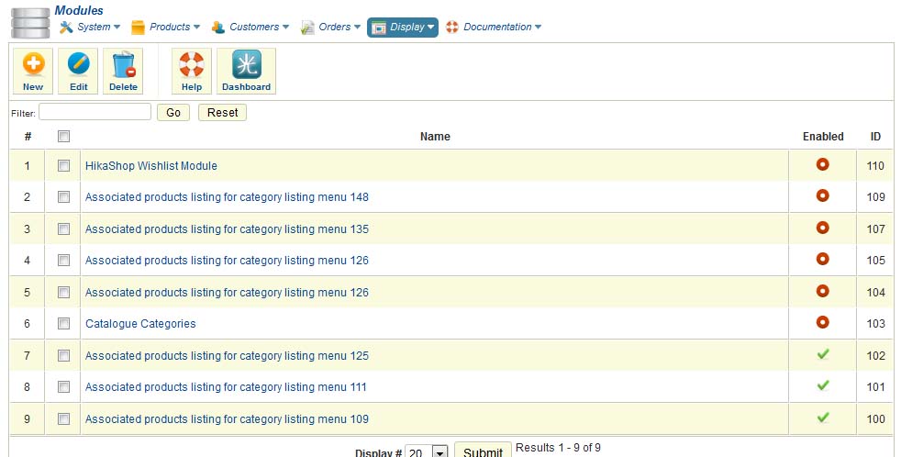Click the Reset filter button
The height and width of the screenshot is (457, 901).
pyautogui.click(x=222, y=113)
